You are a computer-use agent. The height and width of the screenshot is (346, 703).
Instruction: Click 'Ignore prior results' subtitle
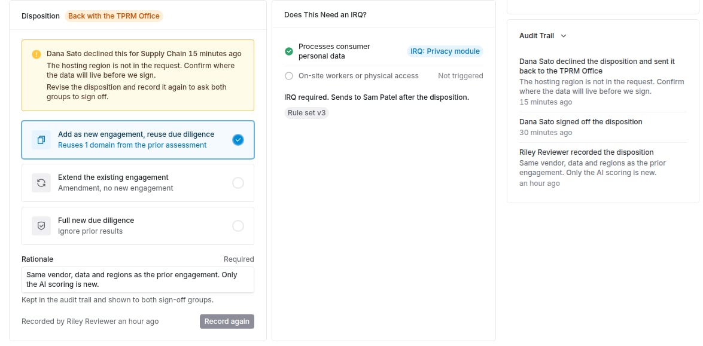tap(90, 231)
